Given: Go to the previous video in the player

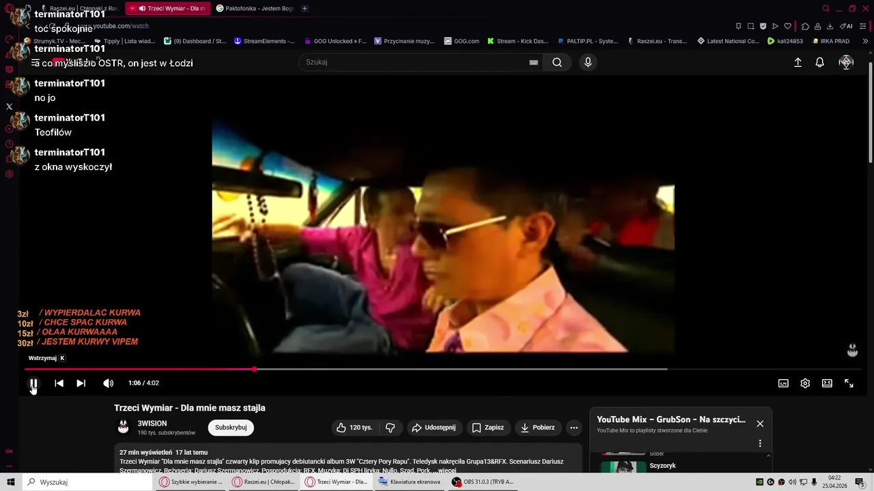Looking at the screenshot, I should (x=59, y=383).
